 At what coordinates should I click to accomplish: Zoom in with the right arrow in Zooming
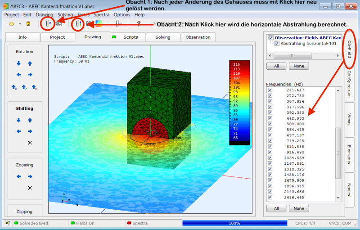(30, 176)
